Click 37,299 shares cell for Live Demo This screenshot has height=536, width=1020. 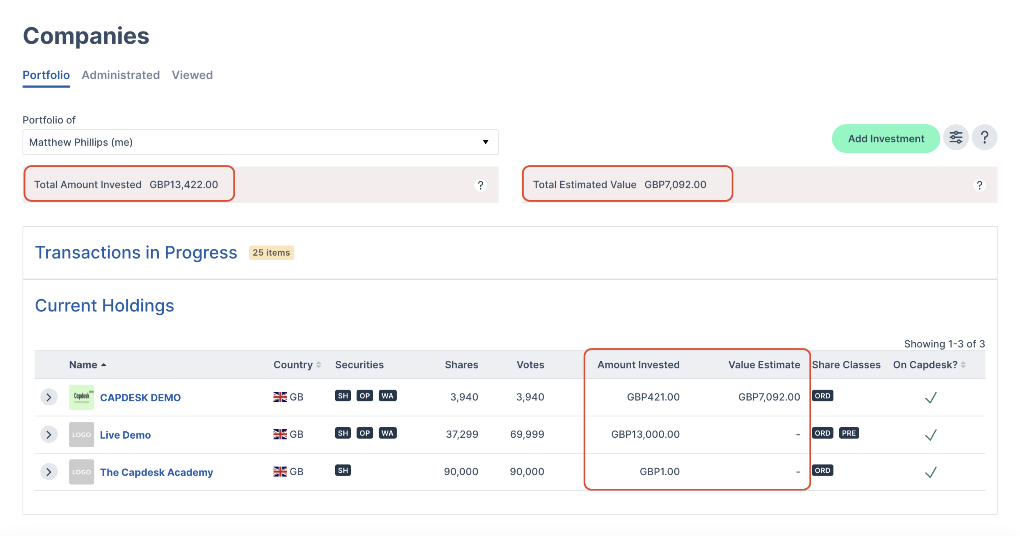pos(462,434)
